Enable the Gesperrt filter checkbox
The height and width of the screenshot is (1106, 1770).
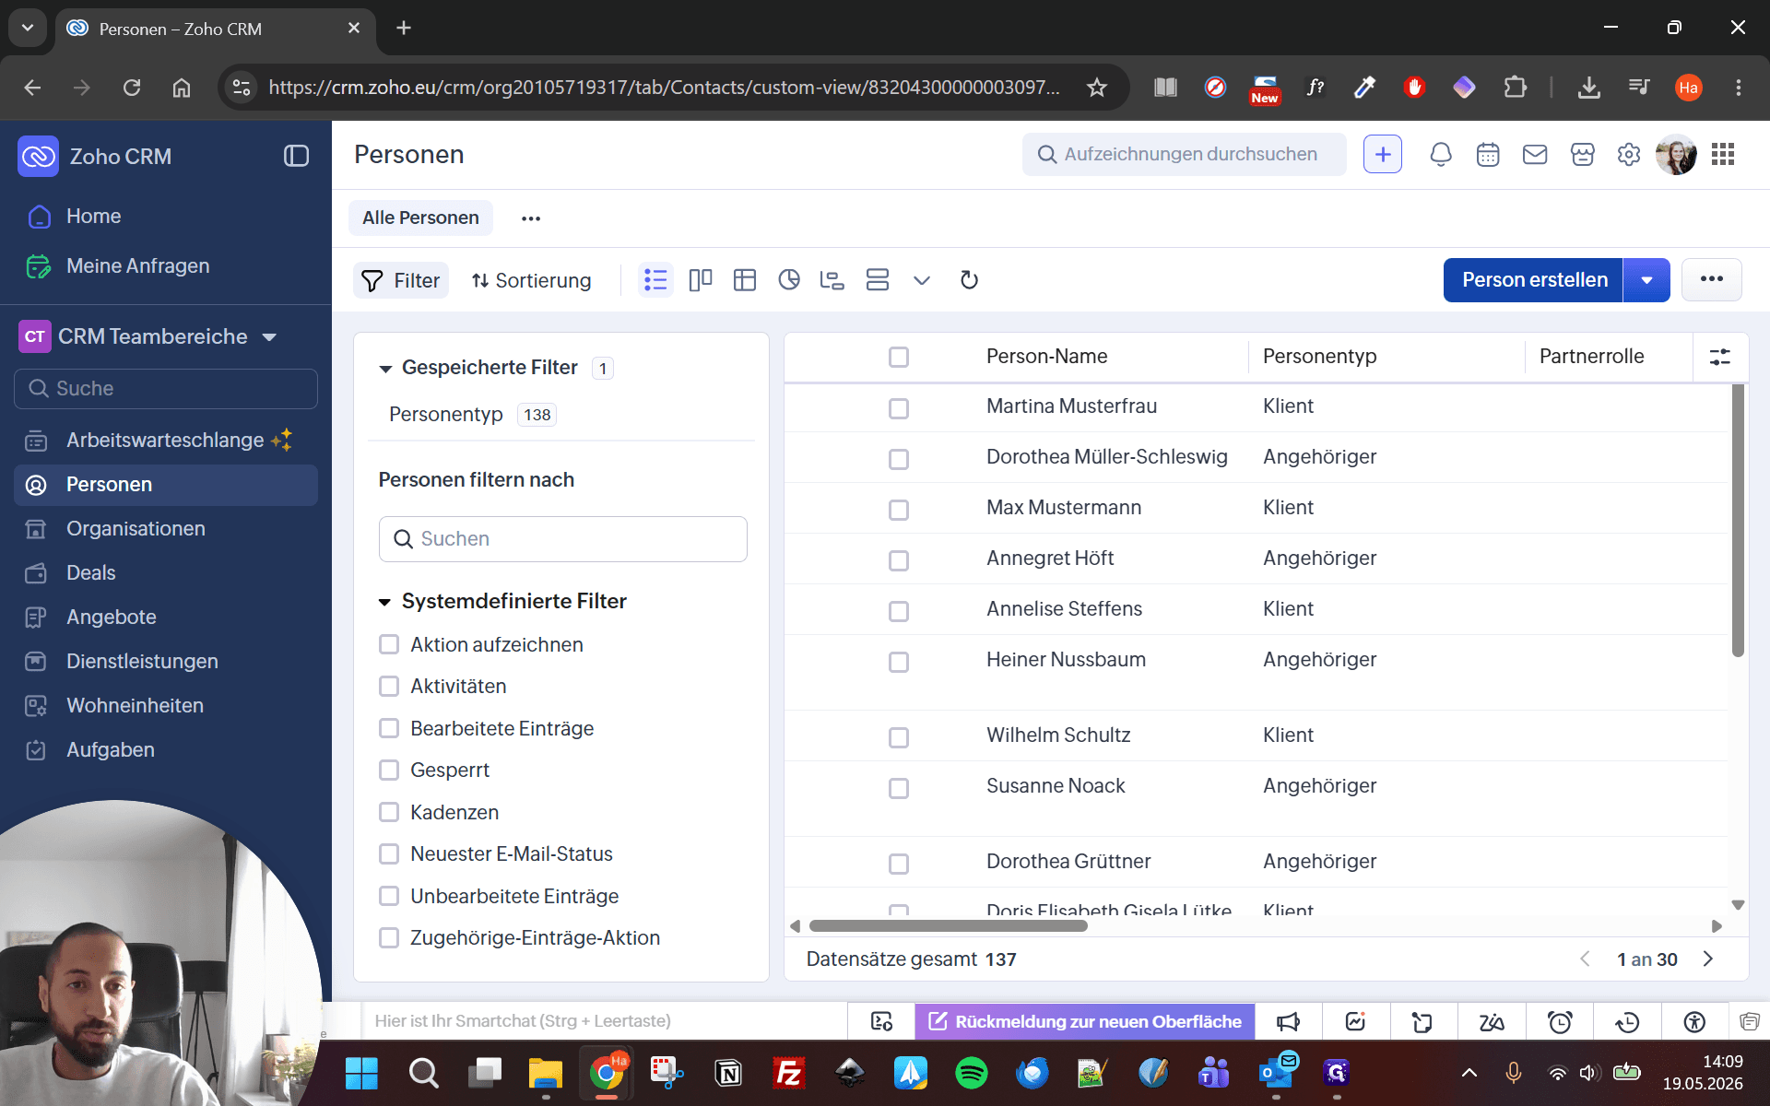[389, 771]
